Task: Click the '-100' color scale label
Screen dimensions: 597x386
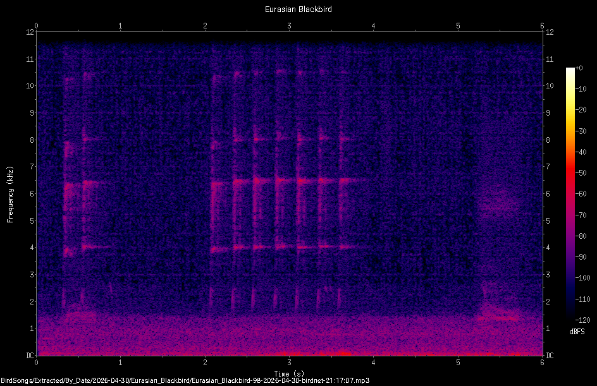Action: click(582, 278)
